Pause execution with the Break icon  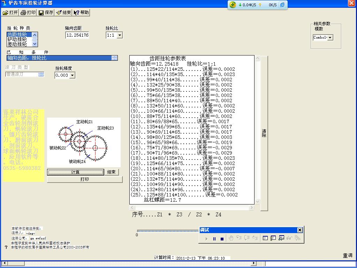pyautogui.click(x=214, y=239)
